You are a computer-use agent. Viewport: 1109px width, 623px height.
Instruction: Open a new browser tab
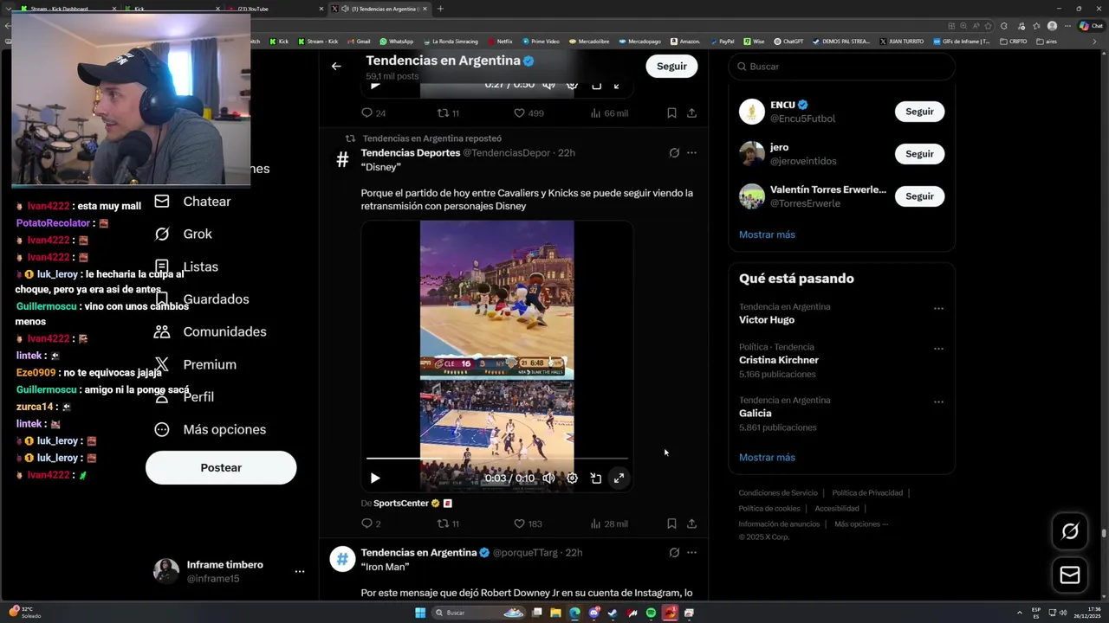(440, 9)
